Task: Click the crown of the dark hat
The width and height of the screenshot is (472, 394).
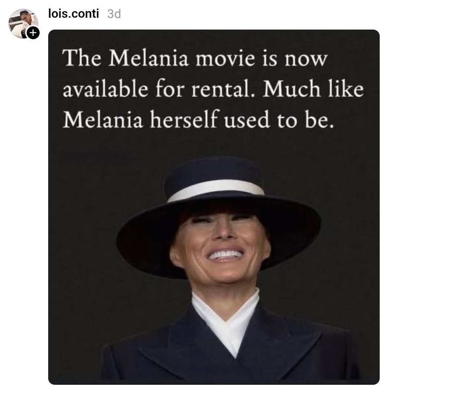Action: pos(213,170)
